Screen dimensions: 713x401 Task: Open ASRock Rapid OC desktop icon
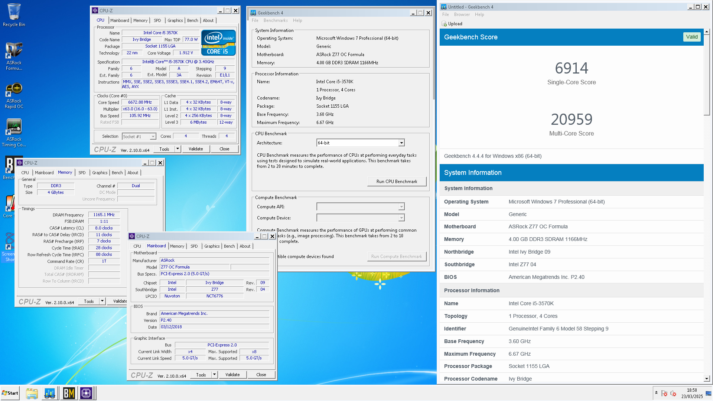pos(14,95)
